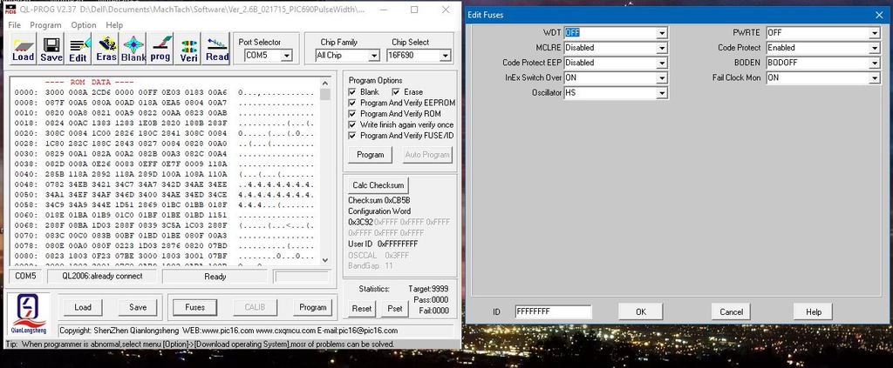Viewport: 893px width, 368px height.
Task: Open the Program menu in menu bar
Action: [45, 25]
